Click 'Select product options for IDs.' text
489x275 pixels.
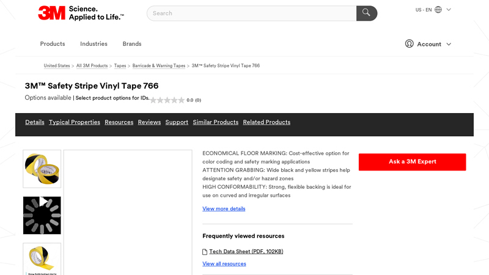tap(112, 98)
